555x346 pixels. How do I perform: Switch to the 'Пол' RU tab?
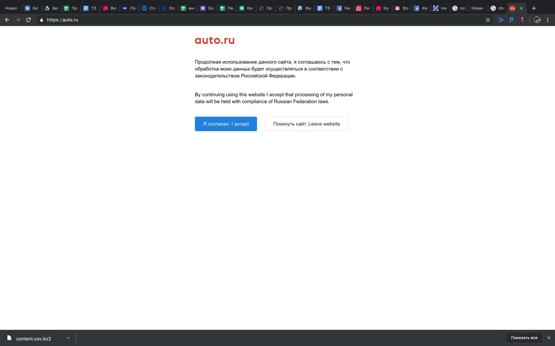[x=129, y=8]
